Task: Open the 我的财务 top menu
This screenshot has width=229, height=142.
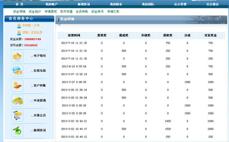Action: click(116, 4)
